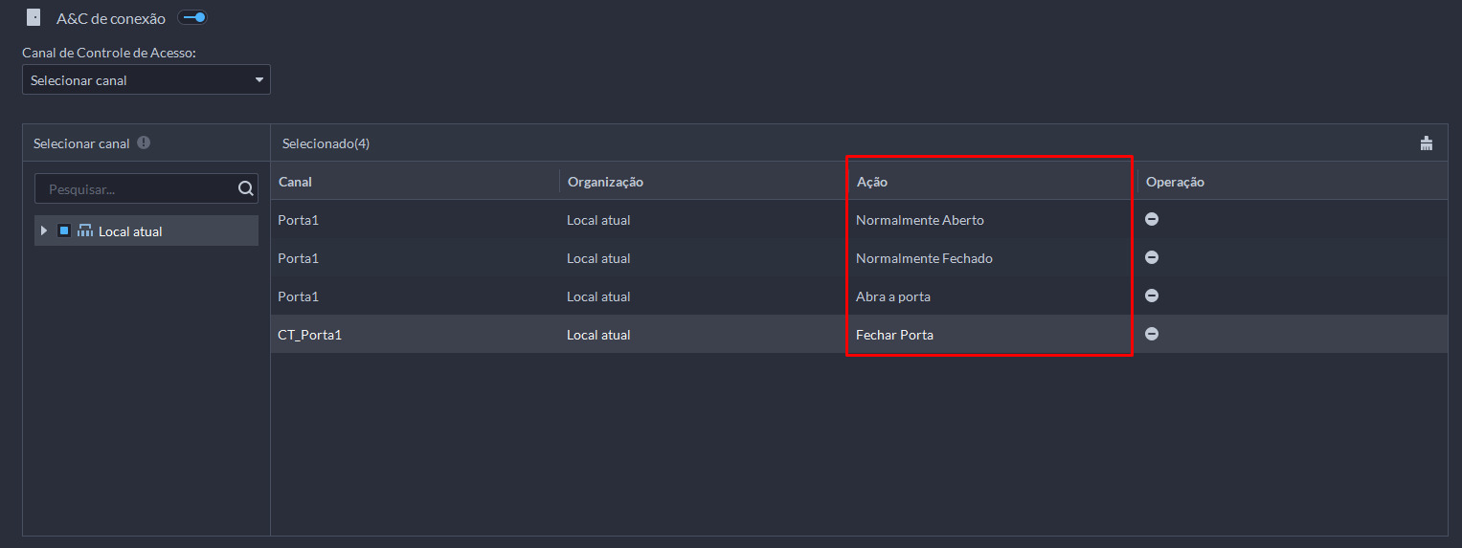1462x548 pixels.
Task: Remove the Normalmente Fechado row
Action: pyautogui.click(x=1152, y=257)
